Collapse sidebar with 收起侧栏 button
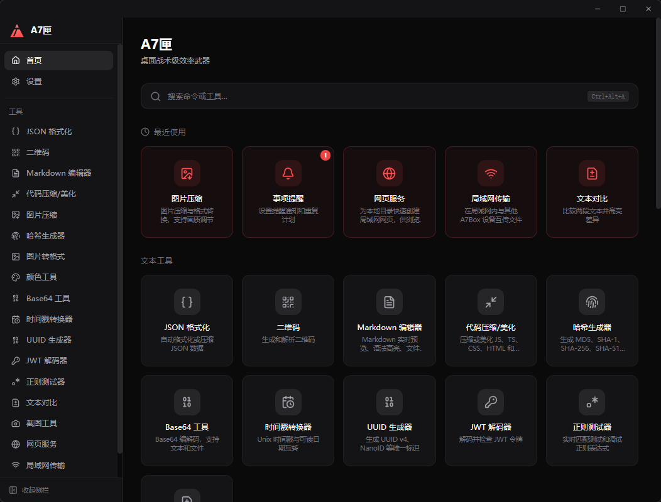Screen dimensions: 661x502 tap(29, 490)
